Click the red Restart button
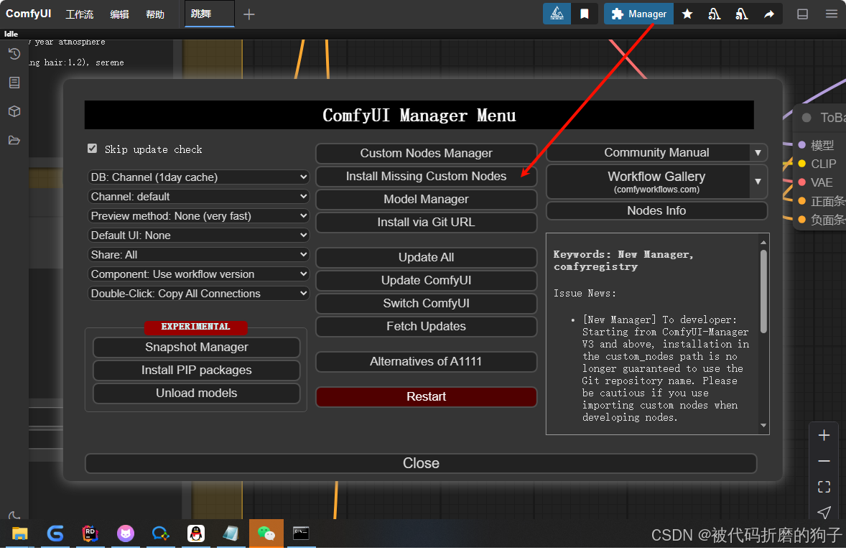This screenshot has height=550, width=846. tap(427, 397)
